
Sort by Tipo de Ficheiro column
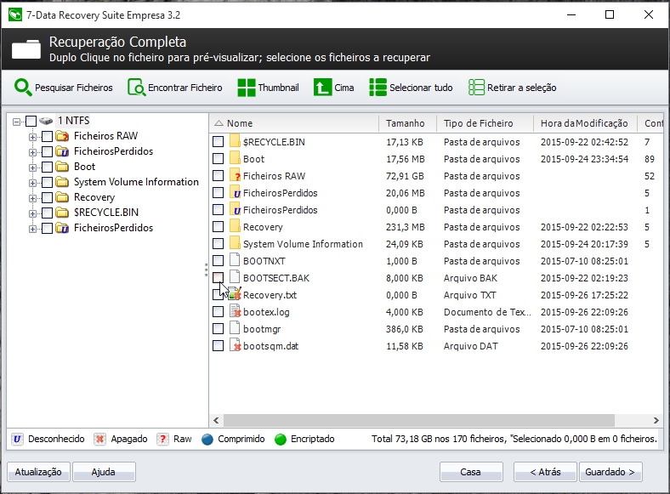(485, 123)
